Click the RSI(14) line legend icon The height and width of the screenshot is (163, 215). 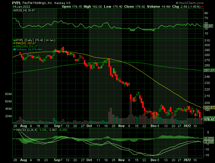tap(14, 10)
